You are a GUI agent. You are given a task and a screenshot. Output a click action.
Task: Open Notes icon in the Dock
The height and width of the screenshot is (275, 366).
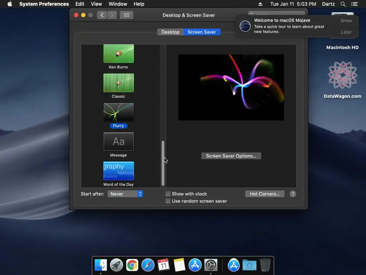(x=179, y=265)
